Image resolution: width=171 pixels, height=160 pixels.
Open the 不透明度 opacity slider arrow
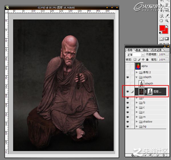[167, 54]
